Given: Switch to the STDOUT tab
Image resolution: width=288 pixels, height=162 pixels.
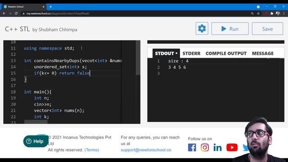Looking at the screenshot, I should point(166,54).
